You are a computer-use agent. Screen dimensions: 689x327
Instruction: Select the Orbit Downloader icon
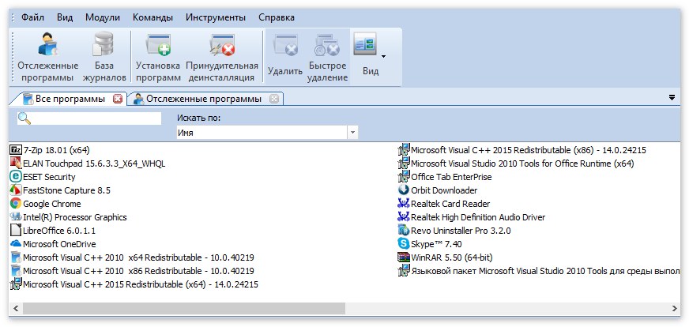pos(404,190)
